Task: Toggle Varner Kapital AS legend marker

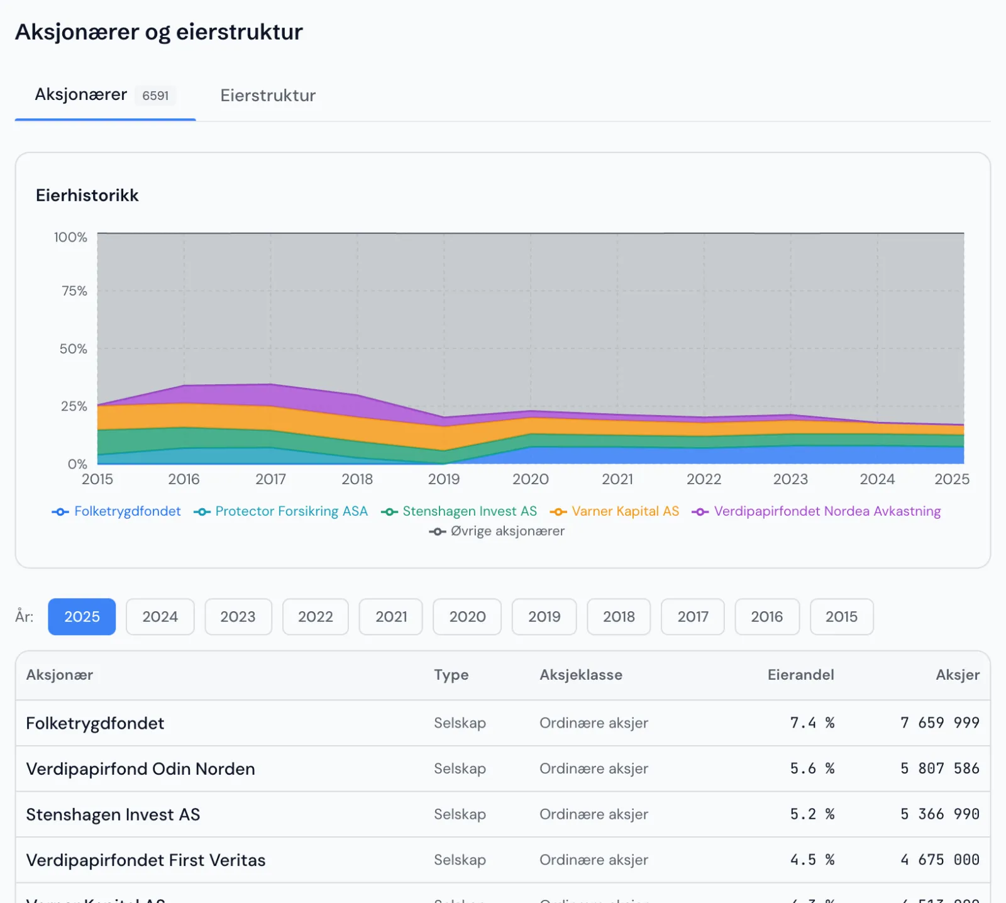Action: click(558, 512)
